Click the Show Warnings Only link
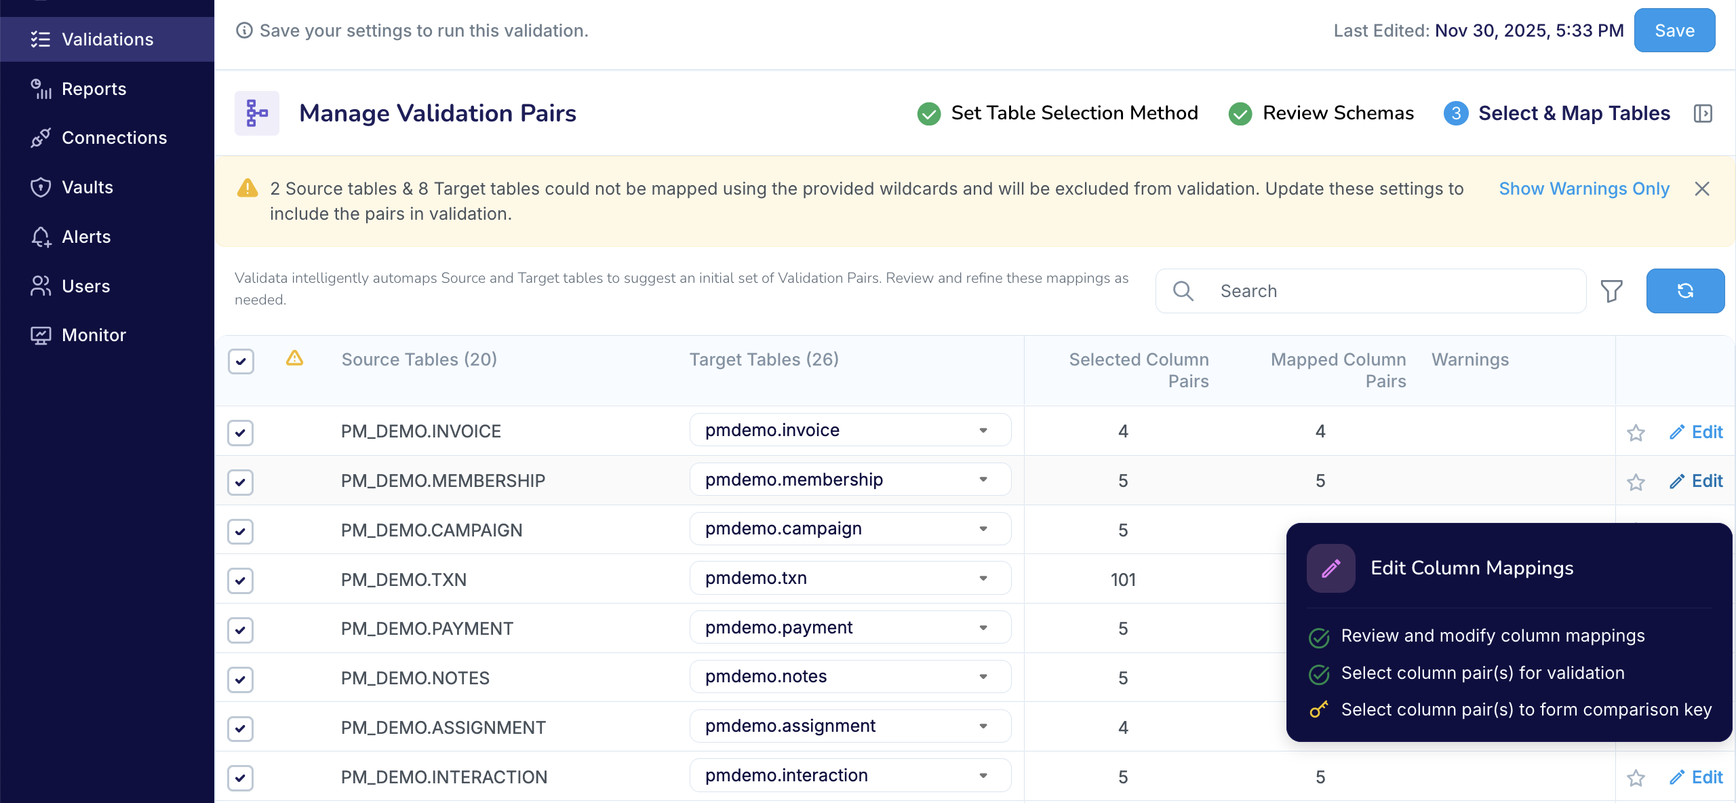Screen dimensions: 1736x803 (x=1584, y=189)
